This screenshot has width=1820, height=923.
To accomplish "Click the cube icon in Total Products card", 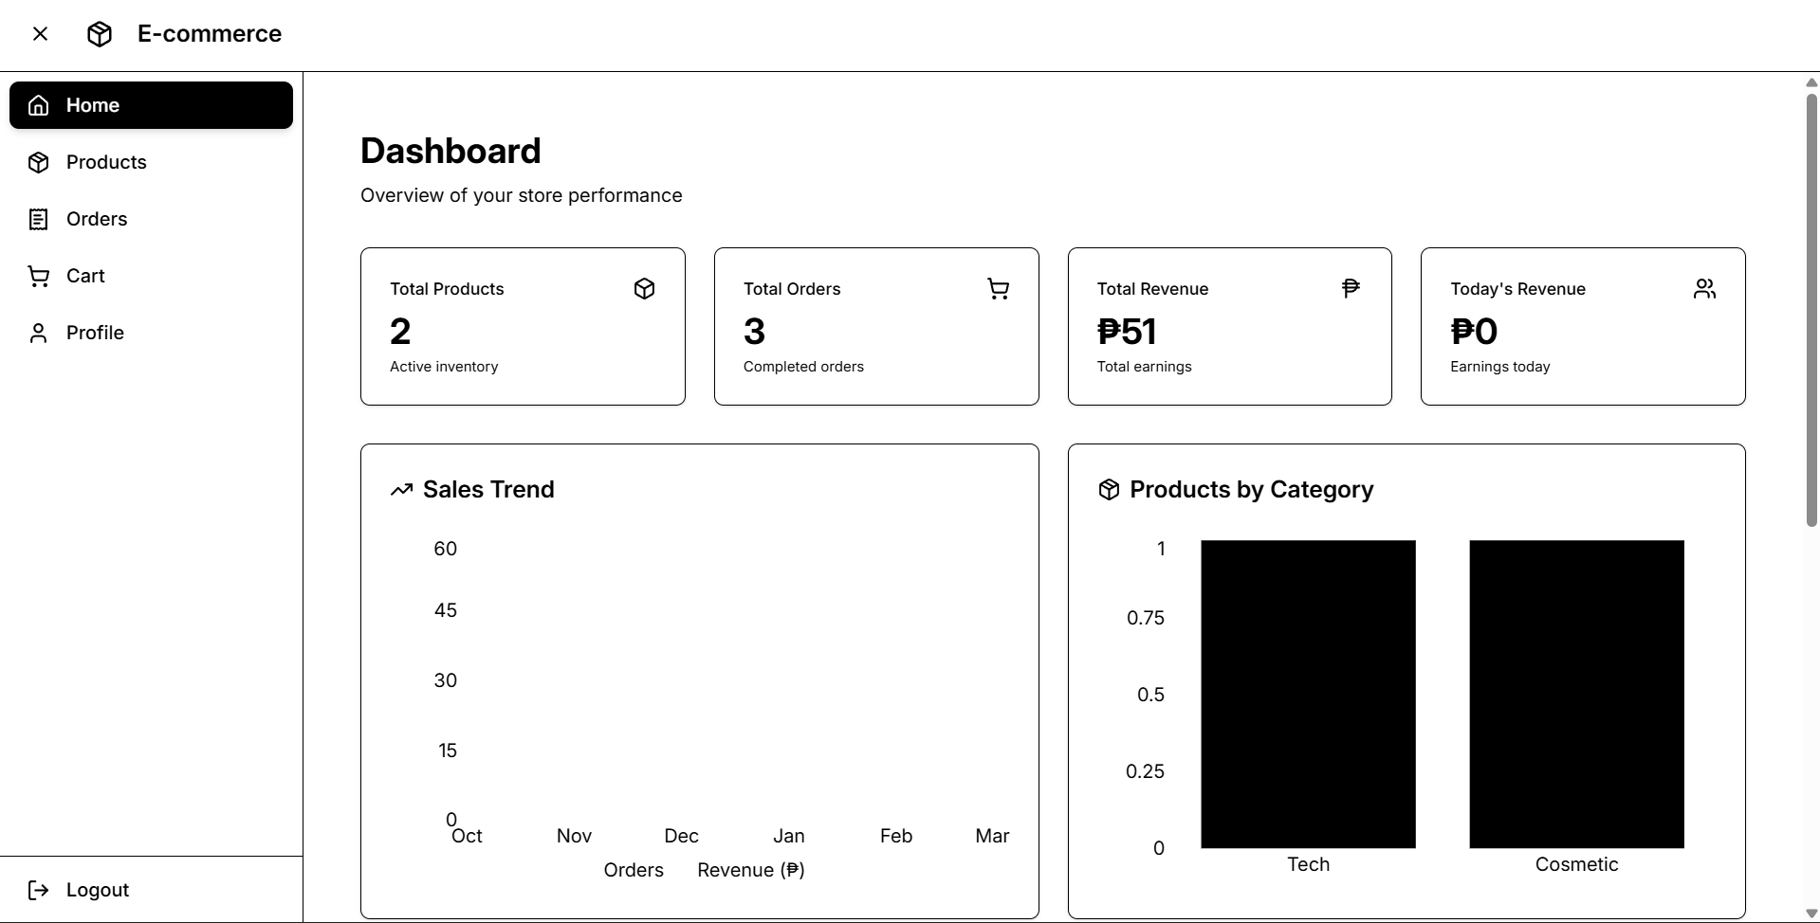I will tap(644, 289).
